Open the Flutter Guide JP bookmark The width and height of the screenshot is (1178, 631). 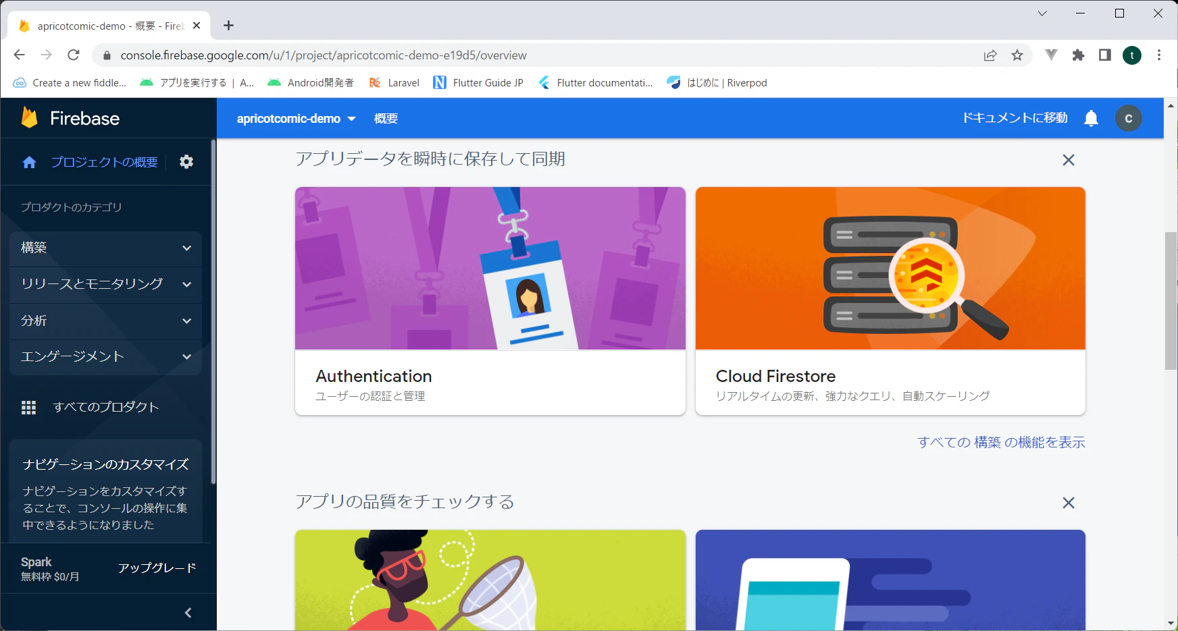point(478,83)
